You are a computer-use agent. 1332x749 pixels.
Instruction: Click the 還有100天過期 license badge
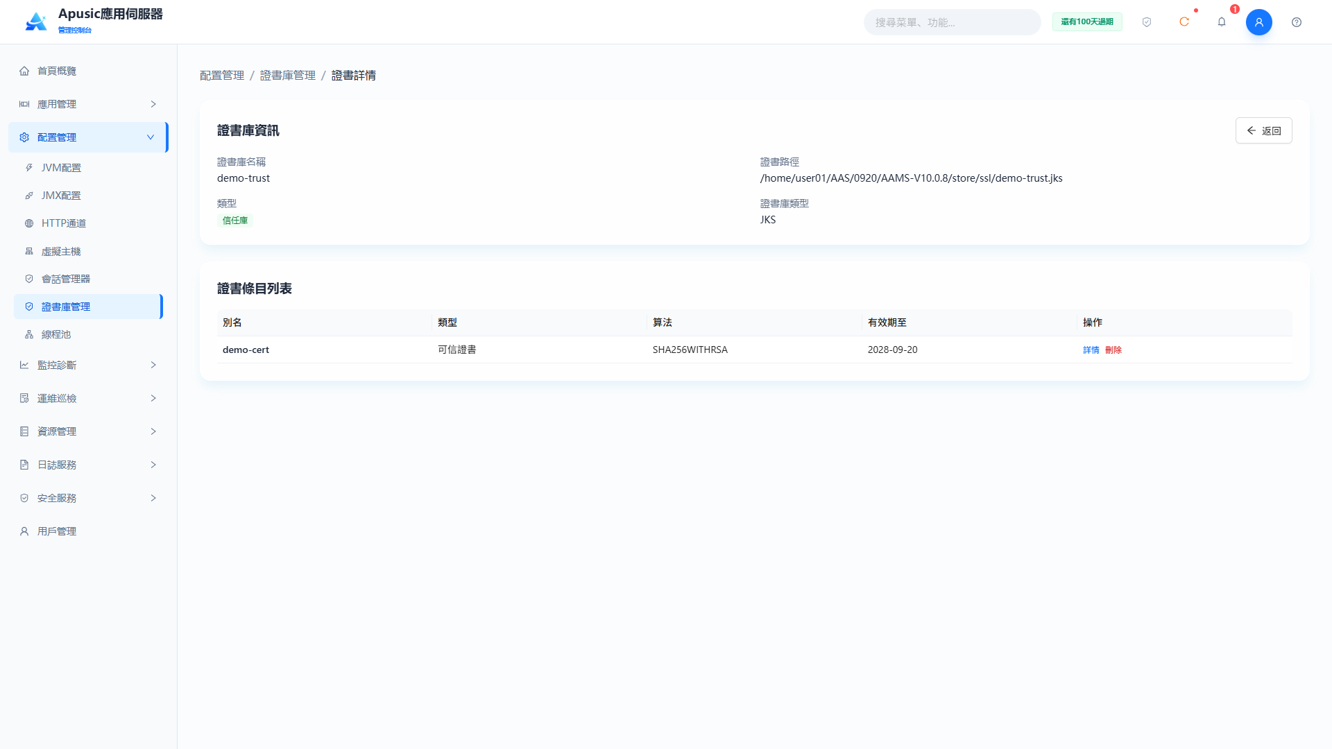tap(1086, 22)
